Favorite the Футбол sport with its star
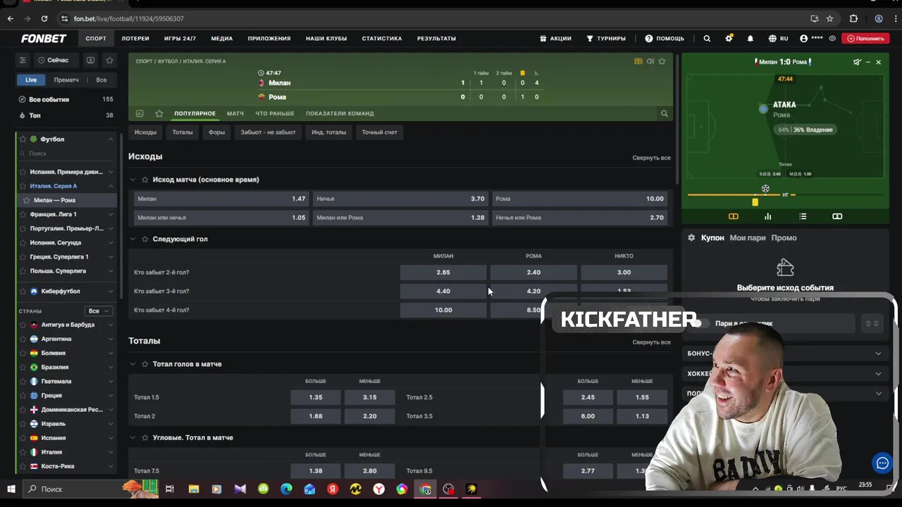902x507 pixels. pyautogui.click(x=23, y=139)
